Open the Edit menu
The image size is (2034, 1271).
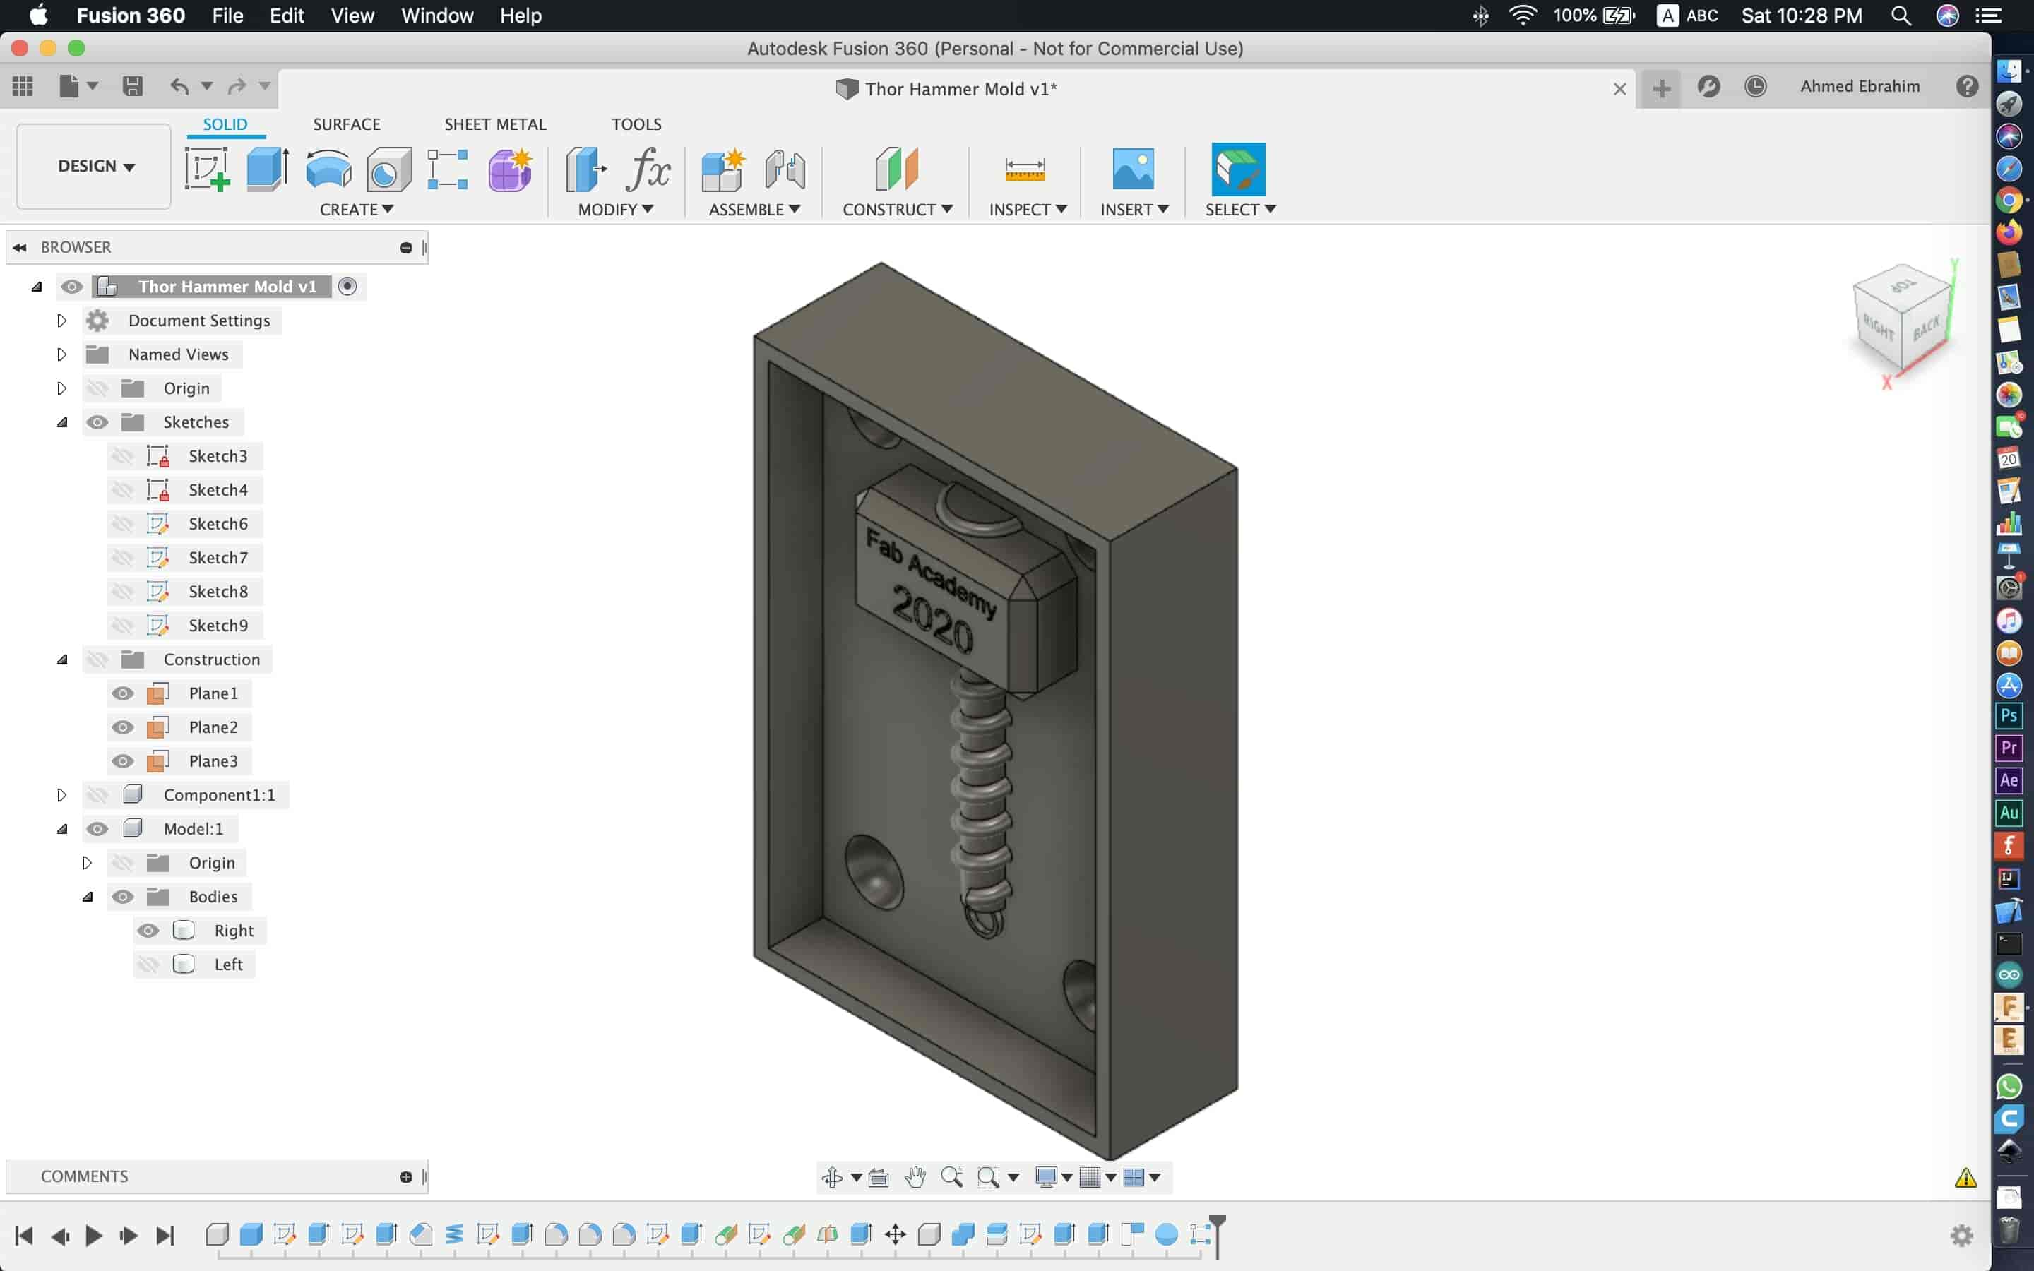click(287, 16)
